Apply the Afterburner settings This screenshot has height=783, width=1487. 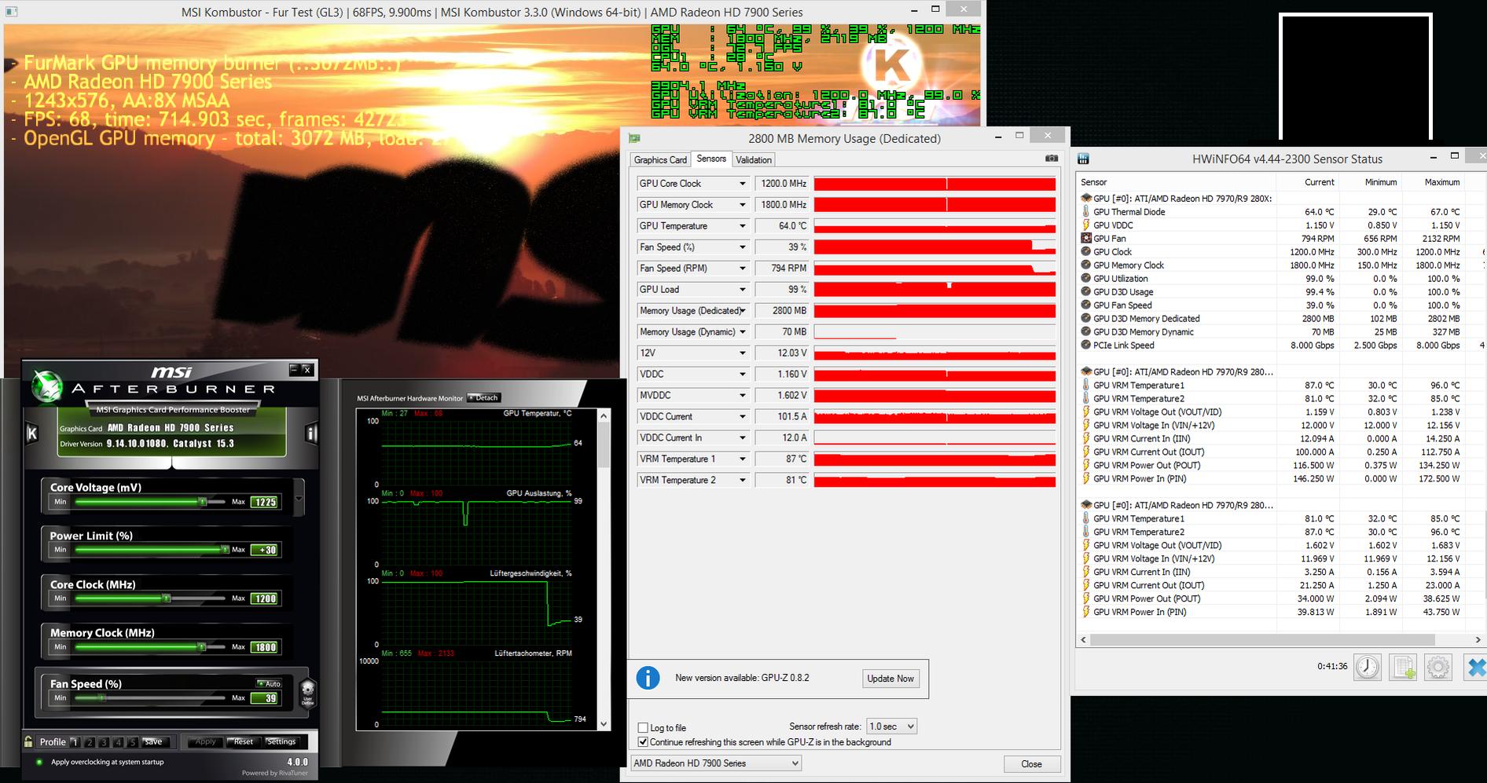click(205, 742)
